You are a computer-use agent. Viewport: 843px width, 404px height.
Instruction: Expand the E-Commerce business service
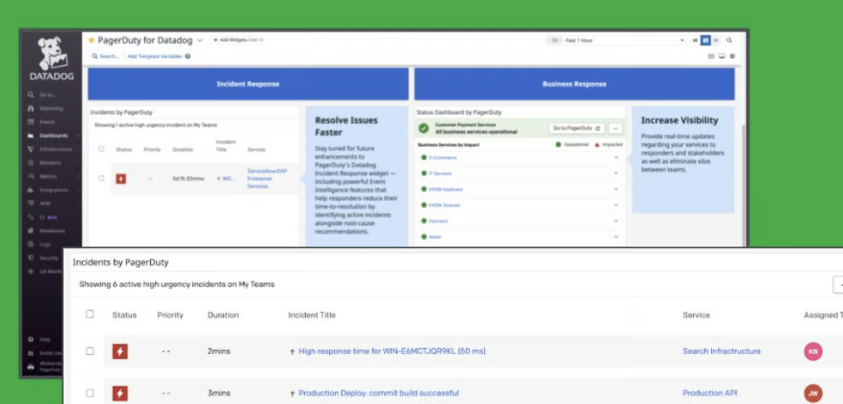coord(616,158)
